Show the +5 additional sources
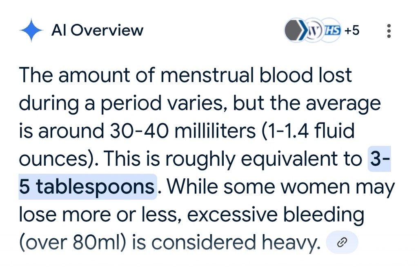Viewport: 418px width, 271px height. pos(351,30)
